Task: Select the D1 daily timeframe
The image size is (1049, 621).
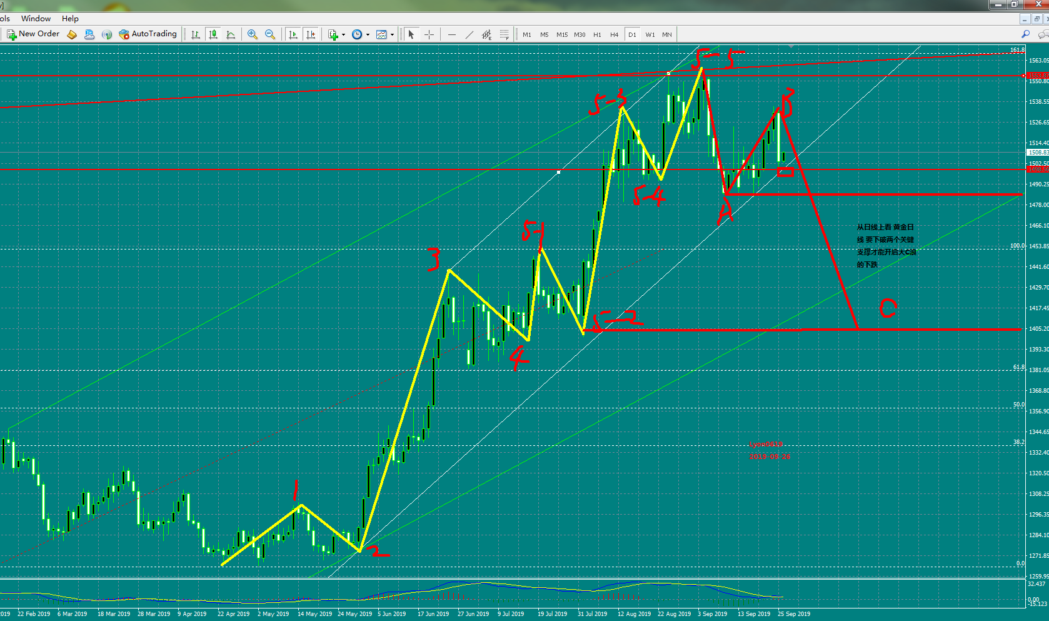Action: coord(632,34)
